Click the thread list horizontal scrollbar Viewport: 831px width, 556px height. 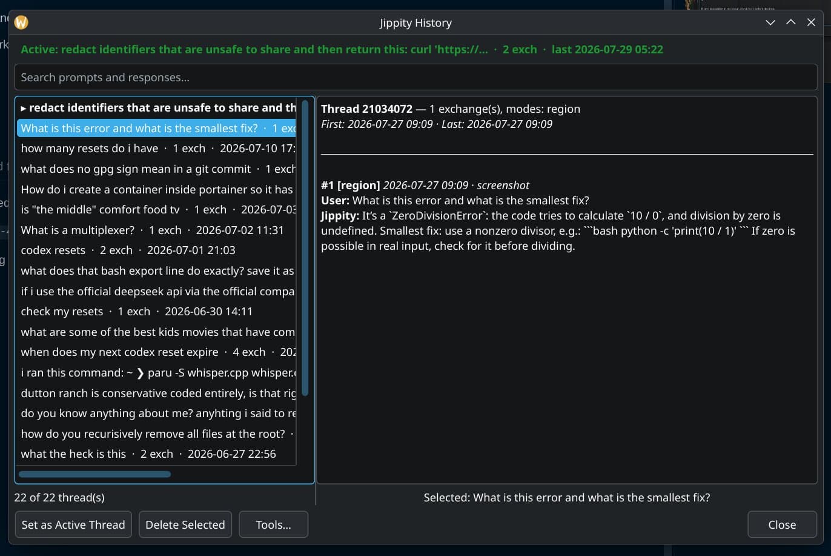(94, 474)
